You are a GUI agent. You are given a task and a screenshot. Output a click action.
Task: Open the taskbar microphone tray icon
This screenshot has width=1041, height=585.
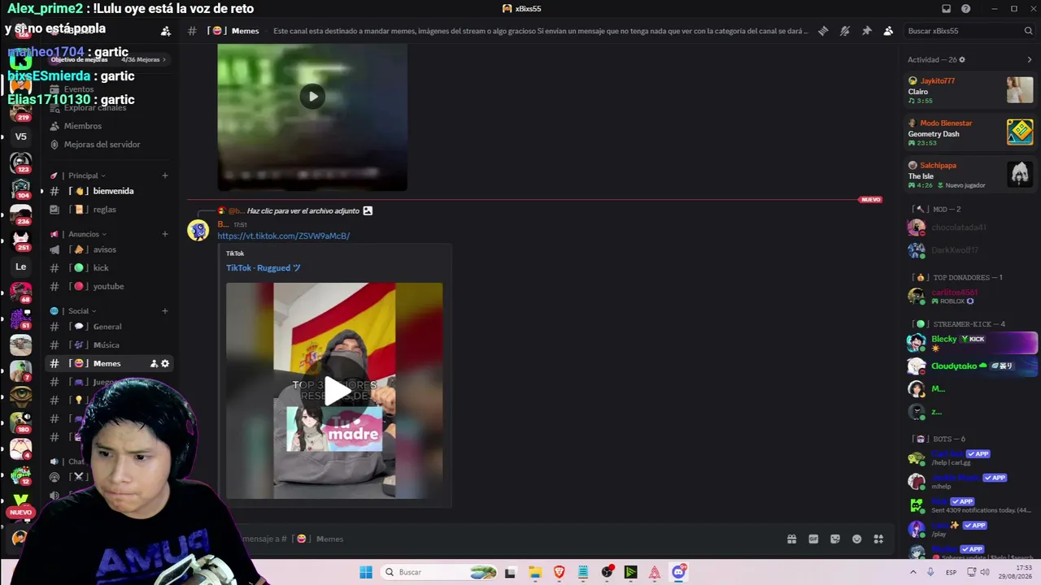click(x=930, y=572)
